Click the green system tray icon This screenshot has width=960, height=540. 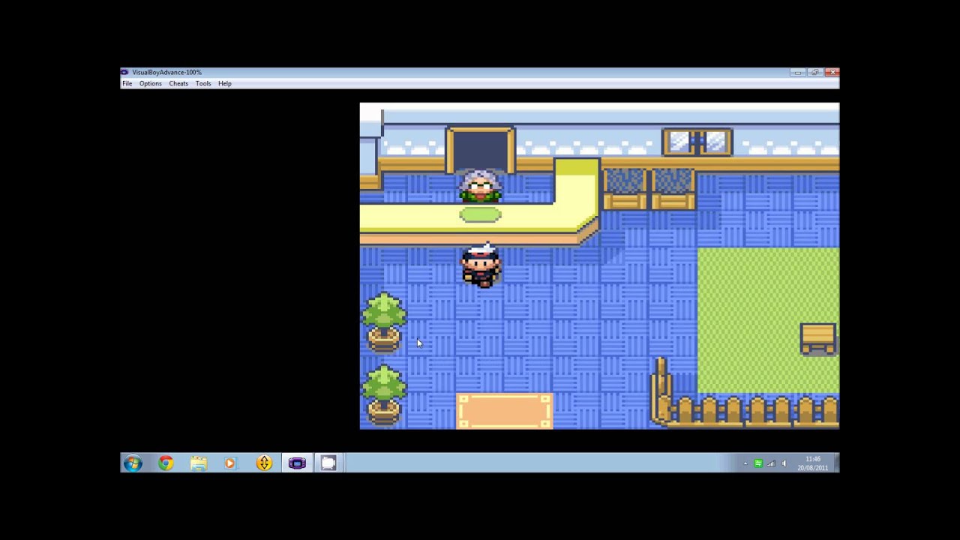click(x=758, y=463)
